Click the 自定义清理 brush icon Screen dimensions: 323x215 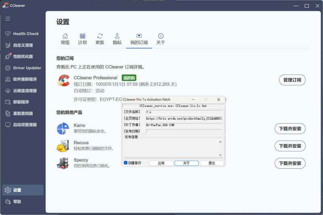point(8,45)
